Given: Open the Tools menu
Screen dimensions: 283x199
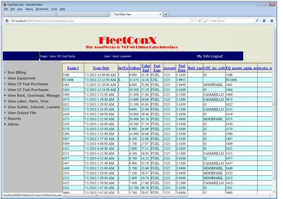Looking at the screenshot, I should tap(54, 9).
